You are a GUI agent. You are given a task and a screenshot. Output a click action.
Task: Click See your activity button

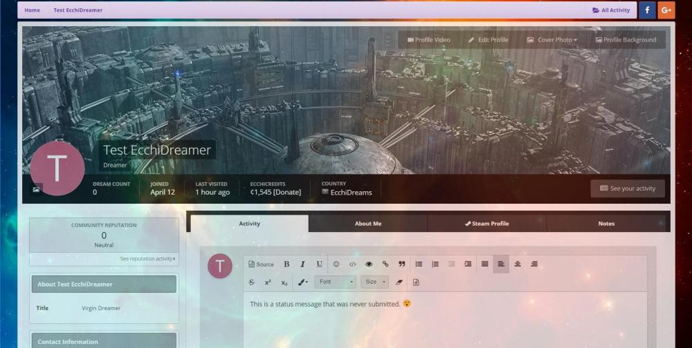(628, 188)
